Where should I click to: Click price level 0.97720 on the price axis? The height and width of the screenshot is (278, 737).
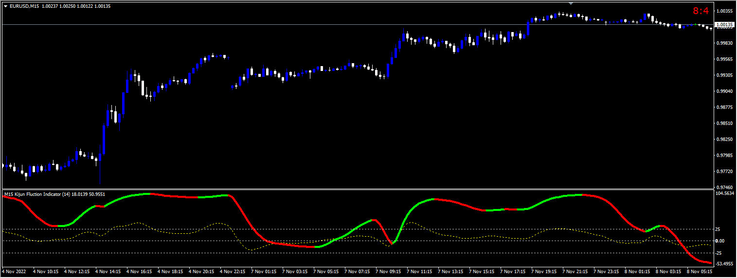(725, 171)
